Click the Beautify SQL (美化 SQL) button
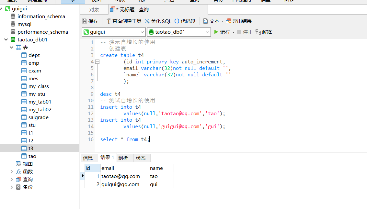Viewport: 367px width, 209px height. tap(158, 21)
